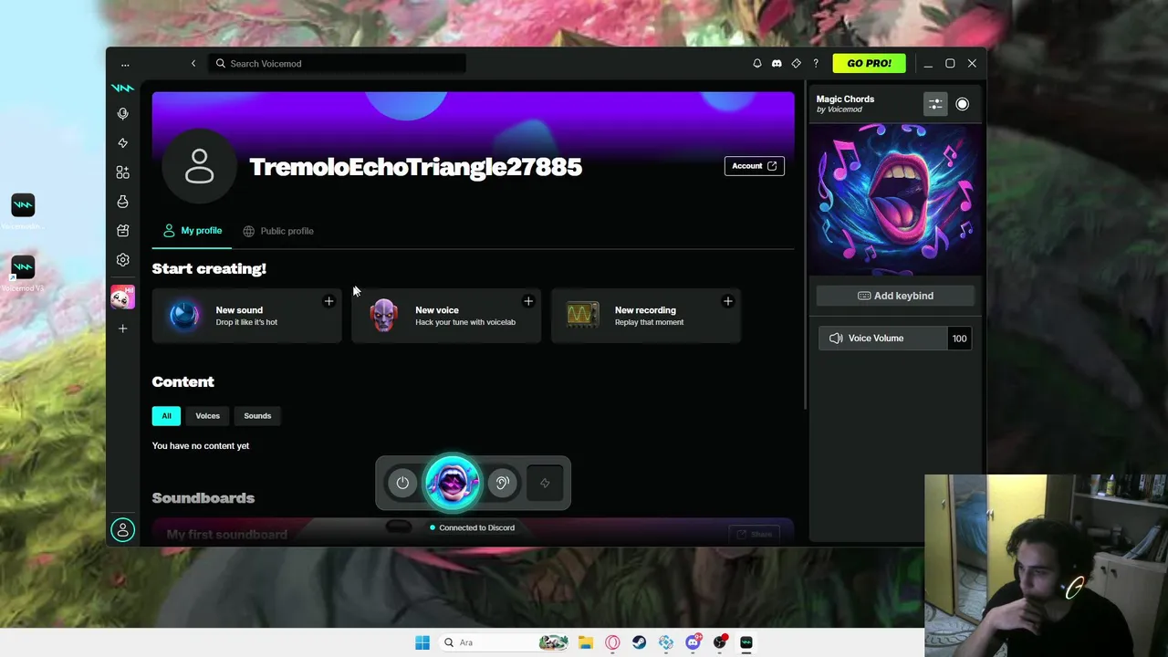This screenshot has height=657, width=1168.
Task: Create a New sound card
Action: click(x=247, y=316)
